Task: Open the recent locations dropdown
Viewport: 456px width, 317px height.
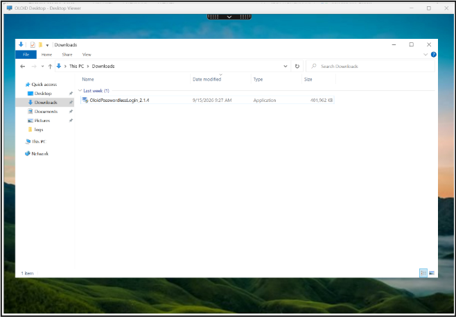Action: (42, 67)
